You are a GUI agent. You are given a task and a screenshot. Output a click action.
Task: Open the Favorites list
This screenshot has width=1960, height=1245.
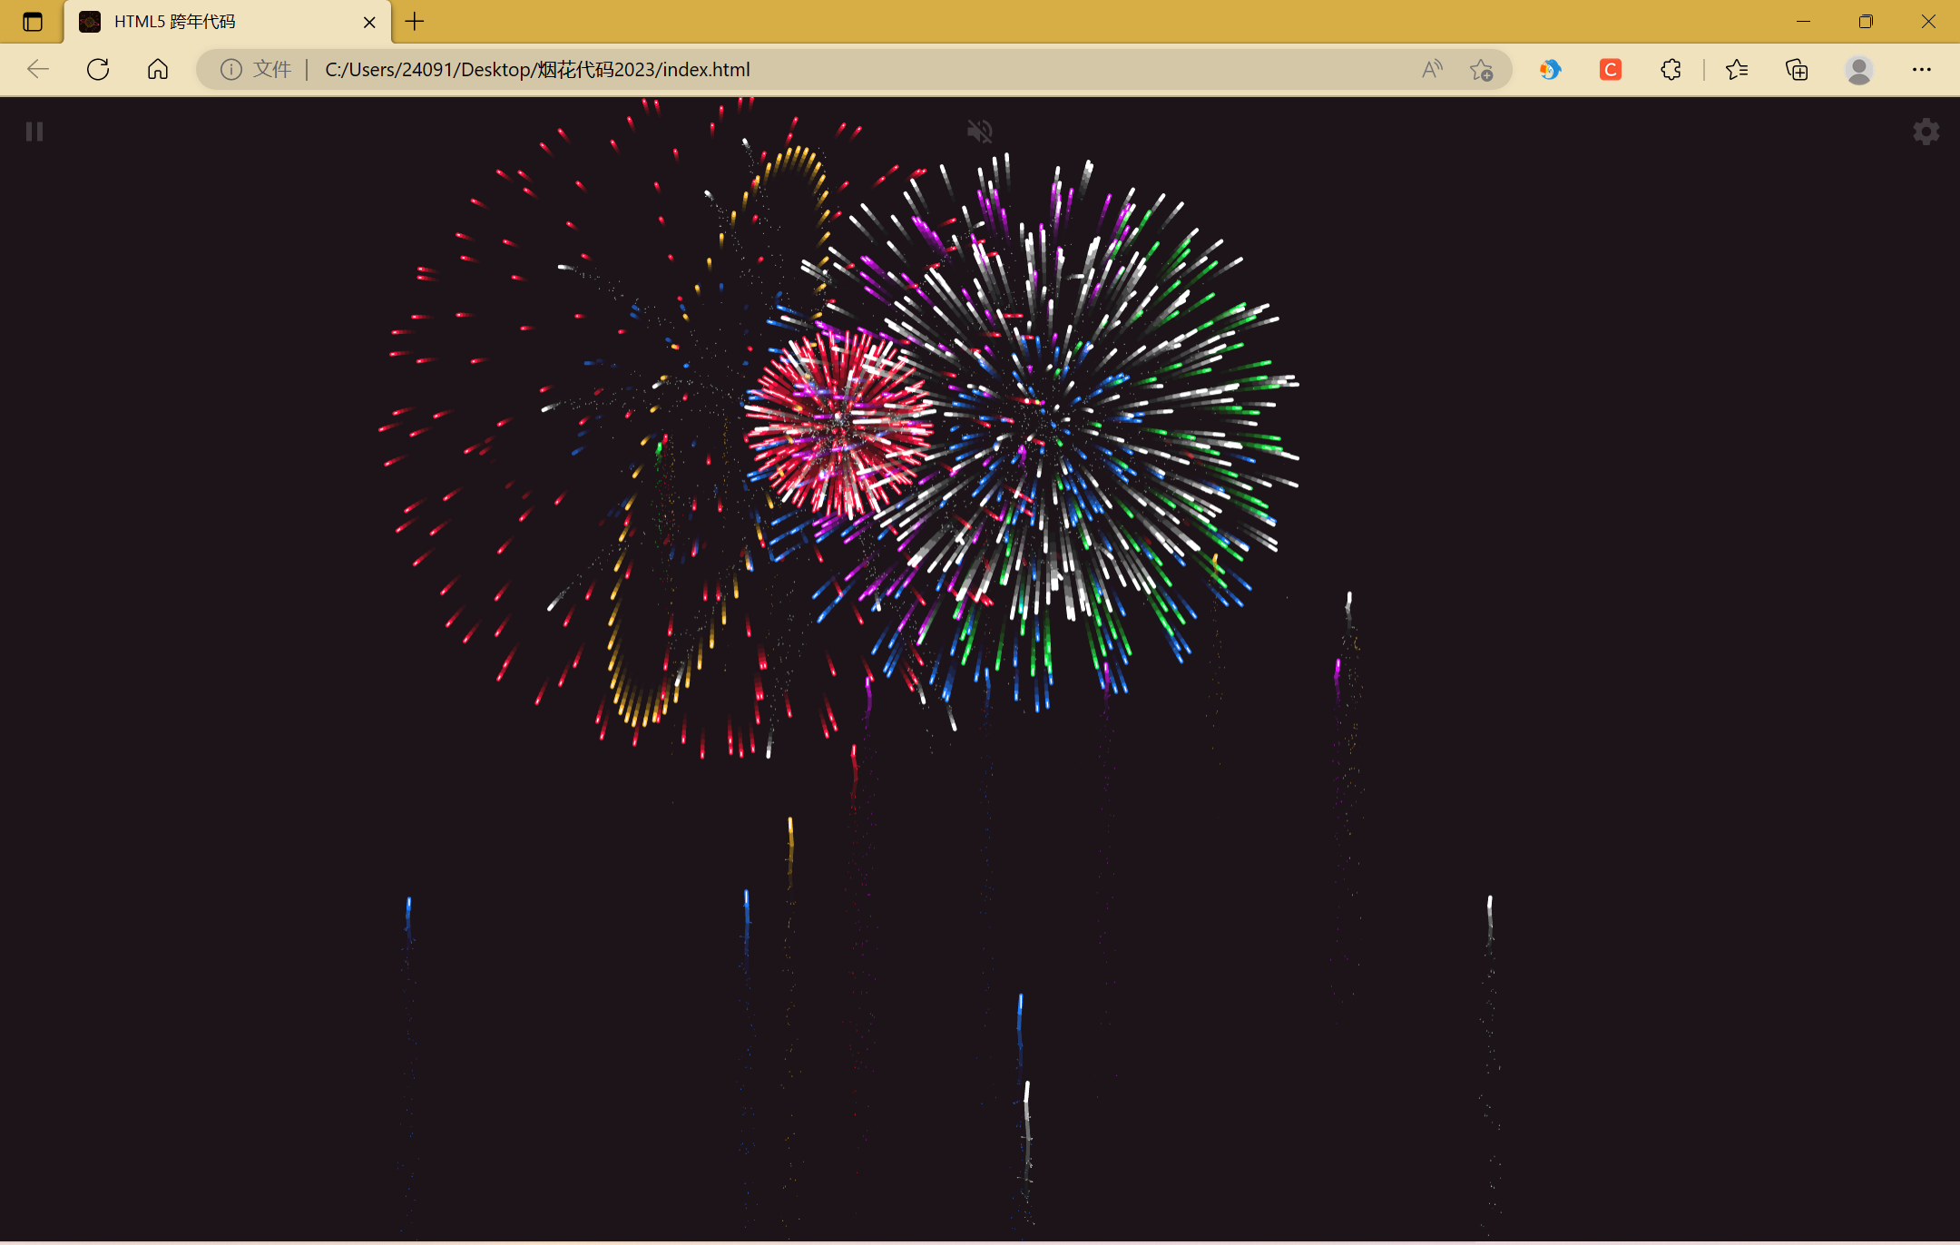click(1737, 69)
